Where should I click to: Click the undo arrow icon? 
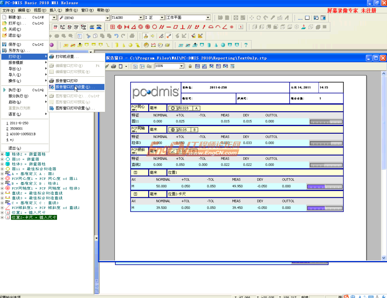(116, 36)
